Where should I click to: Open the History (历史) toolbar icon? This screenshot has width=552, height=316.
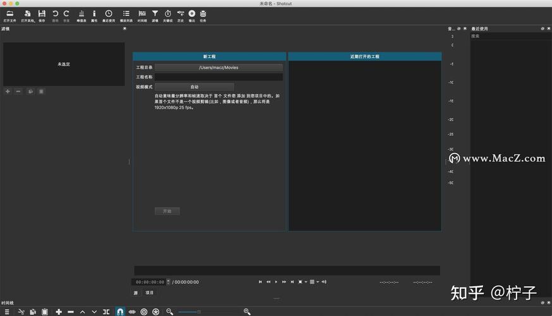tap(181, 16)
